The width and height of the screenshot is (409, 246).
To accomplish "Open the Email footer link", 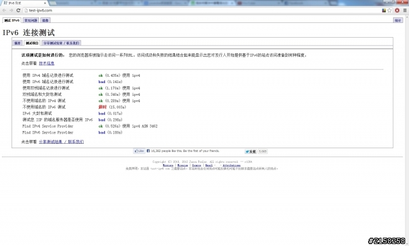I will [209, 165].
